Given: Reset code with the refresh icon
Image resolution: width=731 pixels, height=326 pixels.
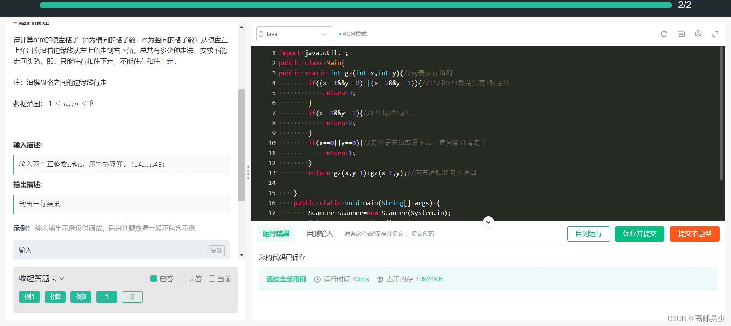Looking at the screenshot, I should tap(664, 34).
